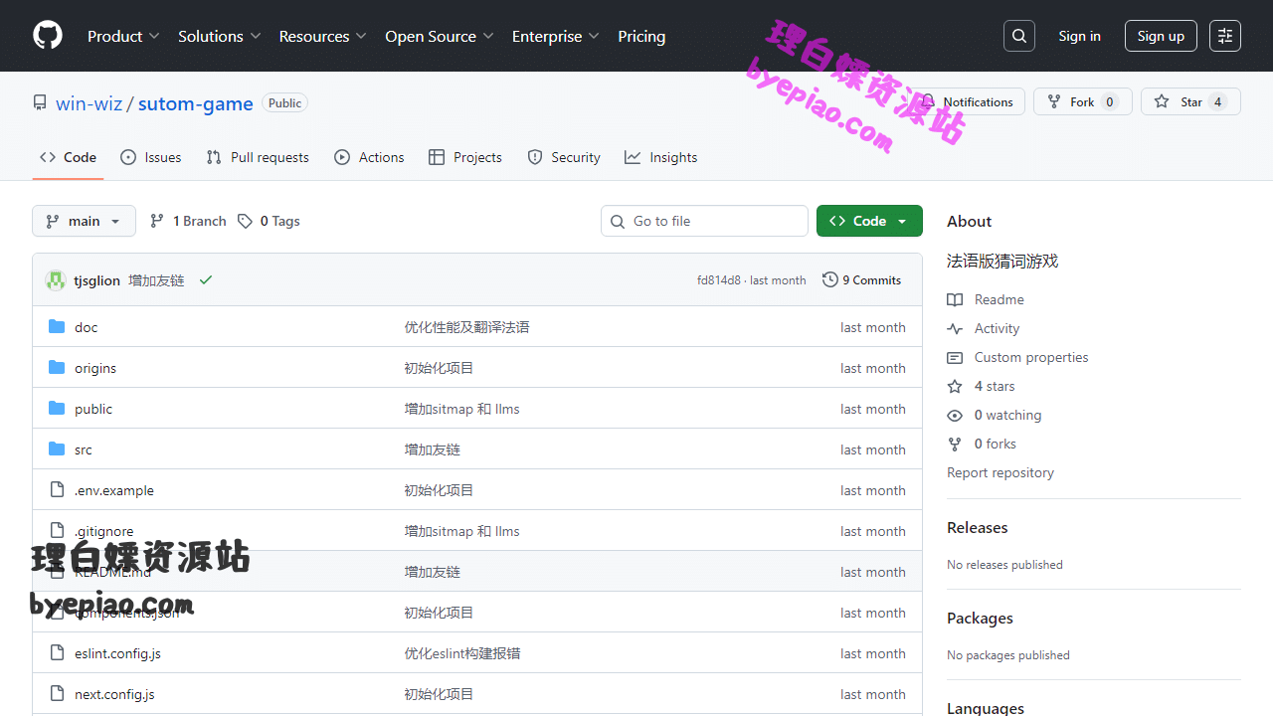Switch to the Projects tab

pyautogui.click(x=465, y=157)
